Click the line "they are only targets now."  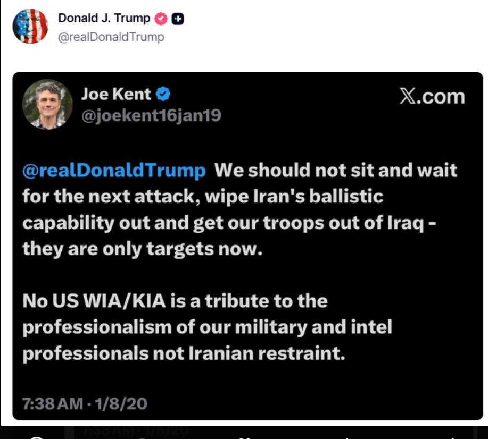143,249
